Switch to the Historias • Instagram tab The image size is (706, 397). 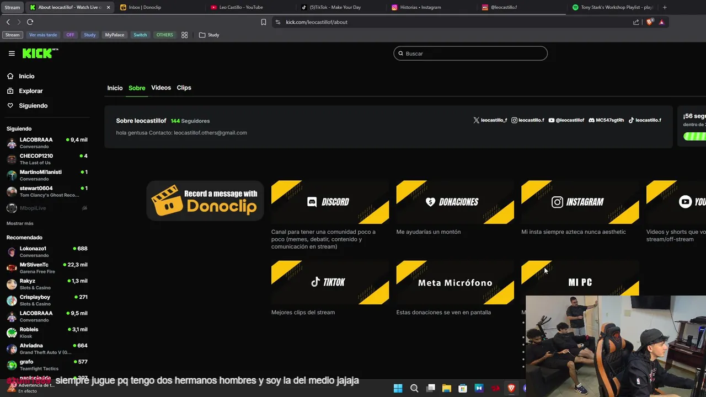[x=431, y=7]
